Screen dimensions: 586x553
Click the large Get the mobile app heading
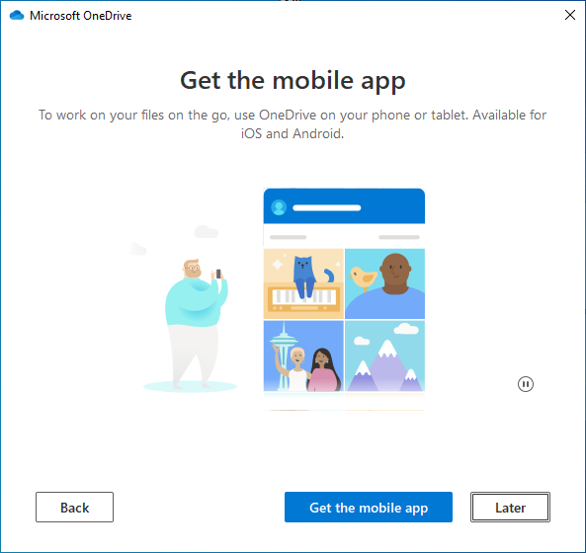click(293, 80)
